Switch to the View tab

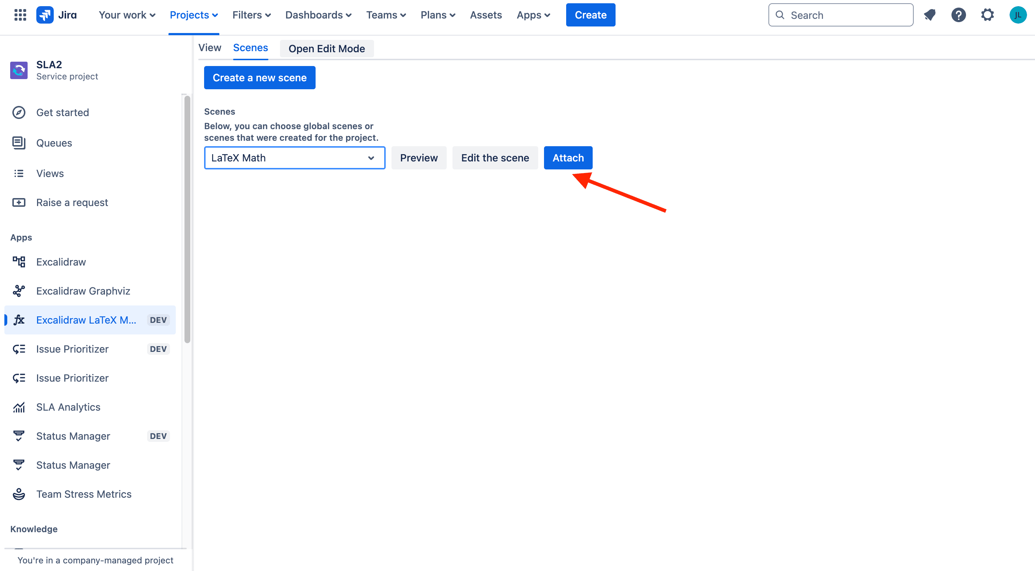click(x=210, y=48)
